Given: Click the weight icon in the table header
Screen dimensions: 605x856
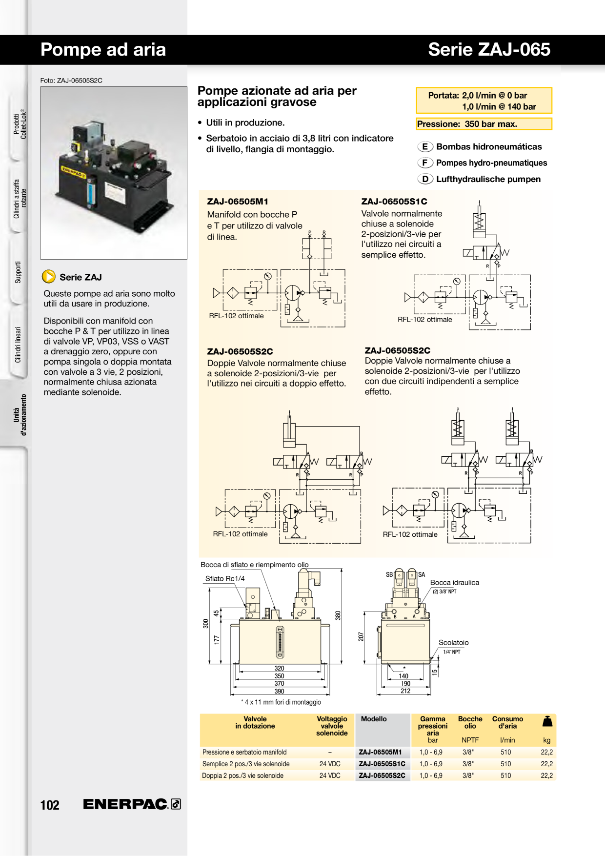Looking at the screenshot, I should pos(547,721).
